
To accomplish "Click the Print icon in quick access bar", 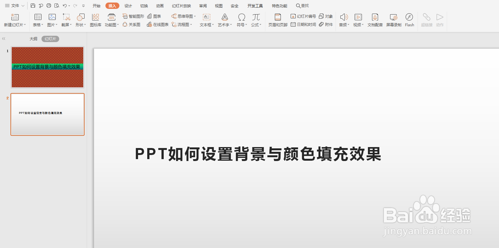I will tap(49, 6).
